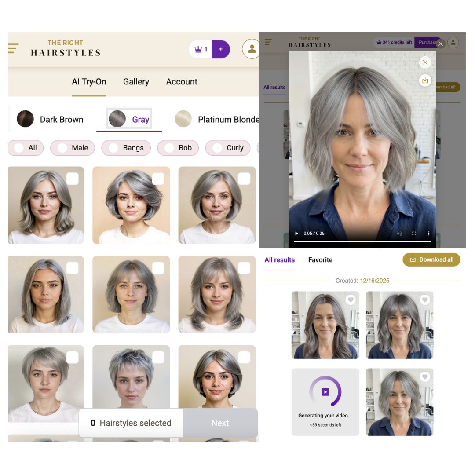
Task: Open the hamburger menu on the try-on page
Action: [13, 48]
